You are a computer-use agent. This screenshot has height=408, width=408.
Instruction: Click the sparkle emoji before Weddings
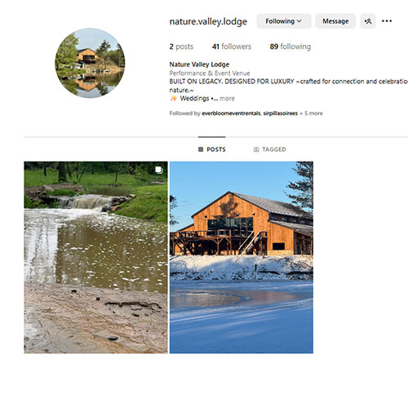point(173,98)
